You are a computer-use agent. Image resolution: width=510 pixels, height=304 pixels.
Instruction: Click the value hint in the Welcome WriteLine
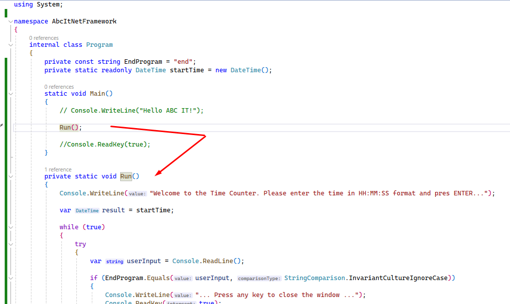pyautogui.click(x=137, y=194)
